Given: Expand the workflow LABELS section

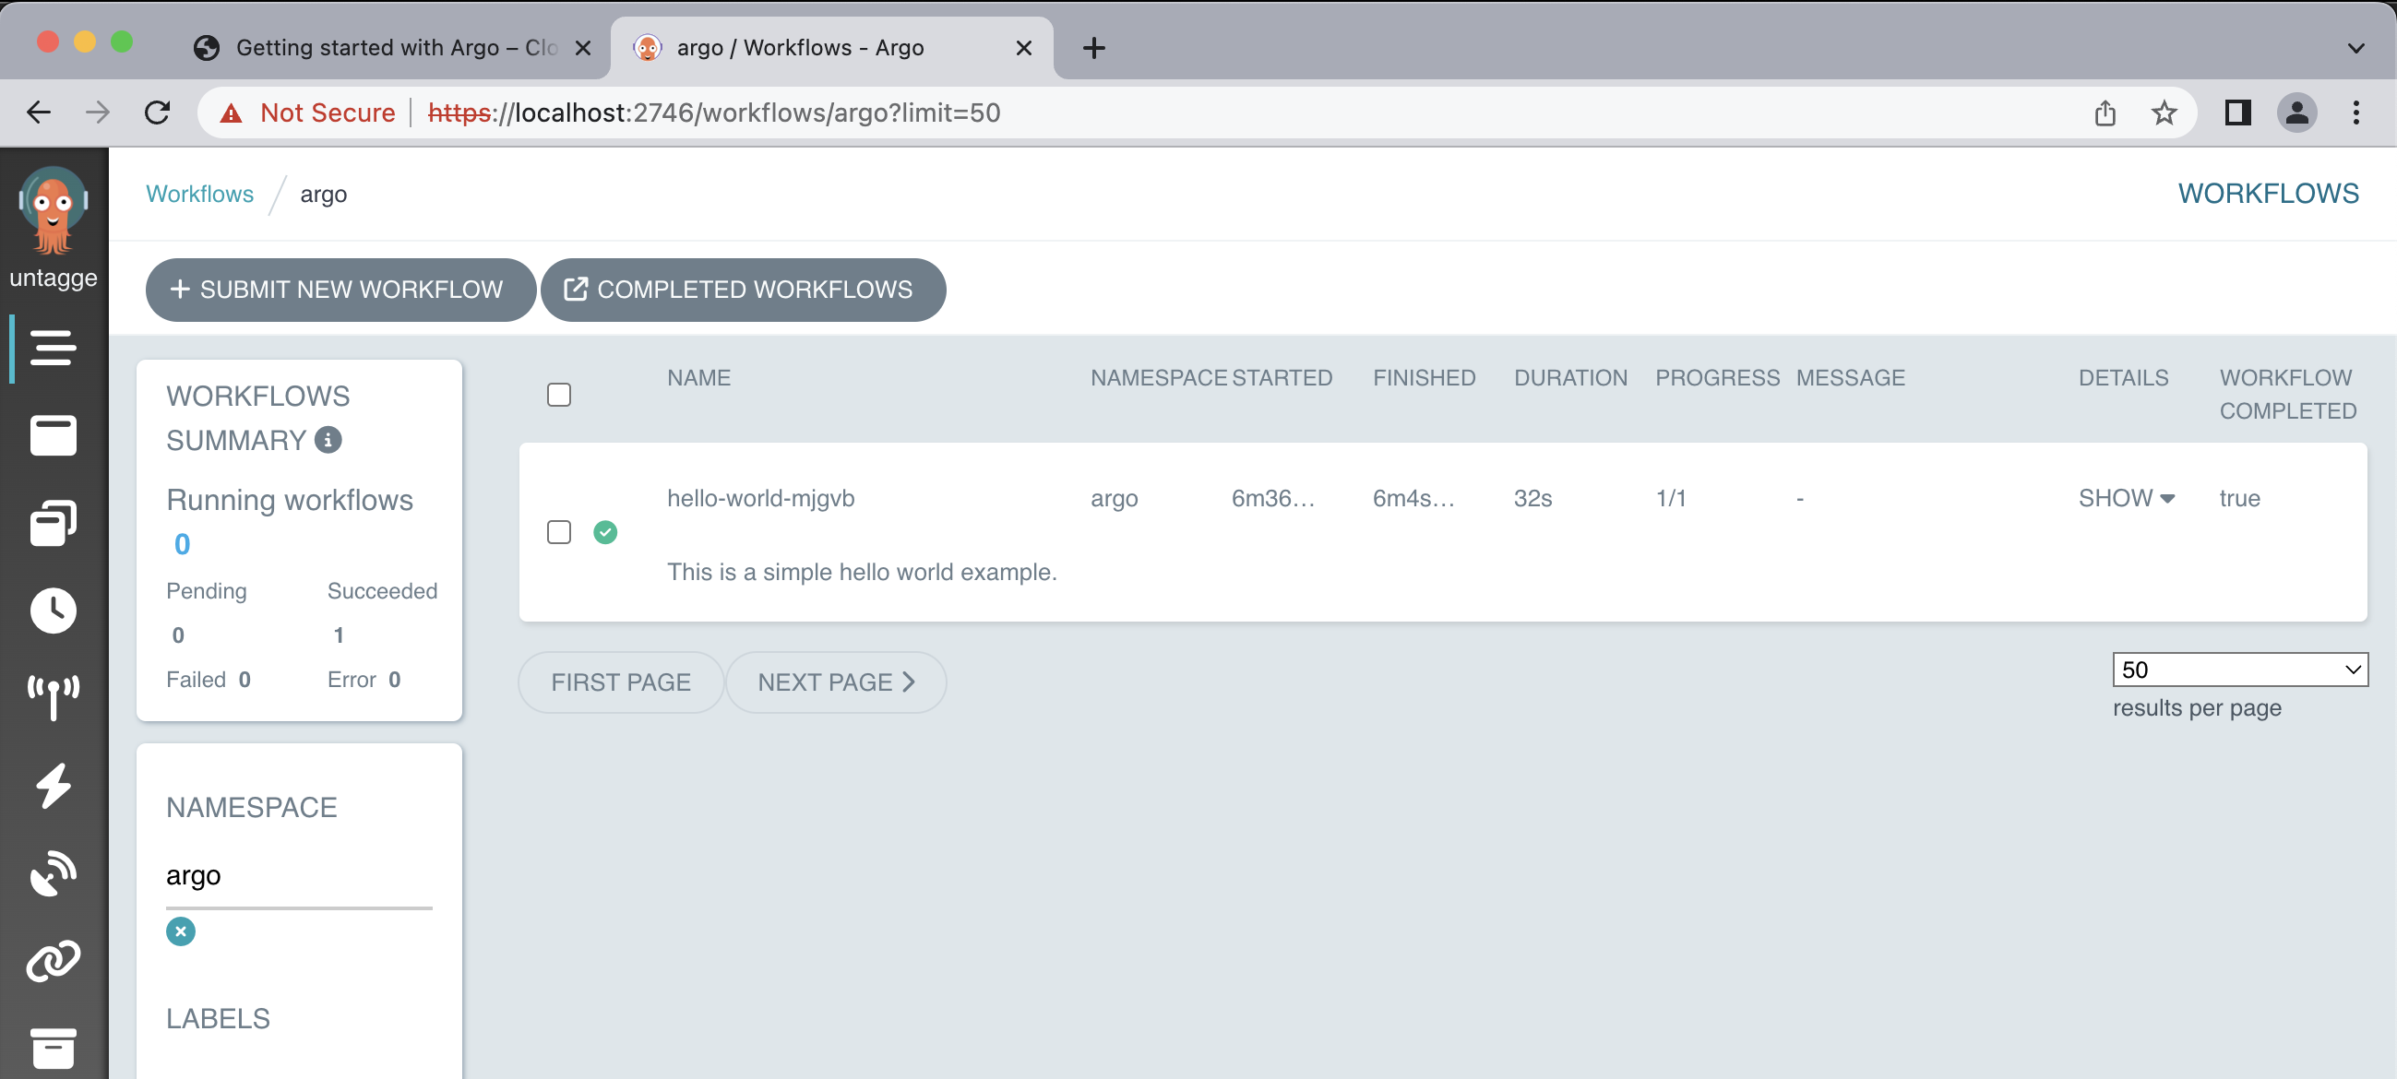Looking at the screenshot, I should tap(217, 1016).
